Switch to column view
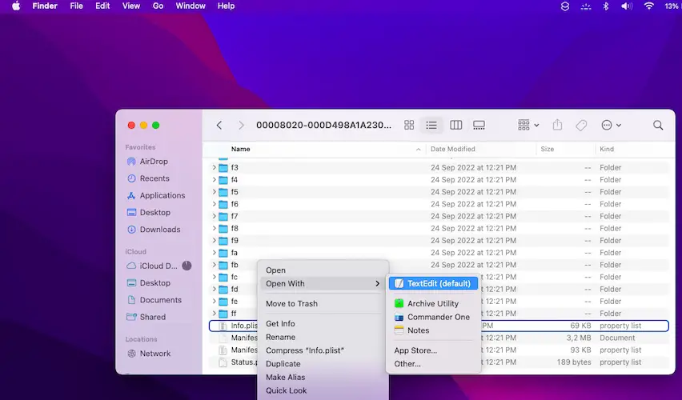The image size is (682, 400). [x=456, y=126]
